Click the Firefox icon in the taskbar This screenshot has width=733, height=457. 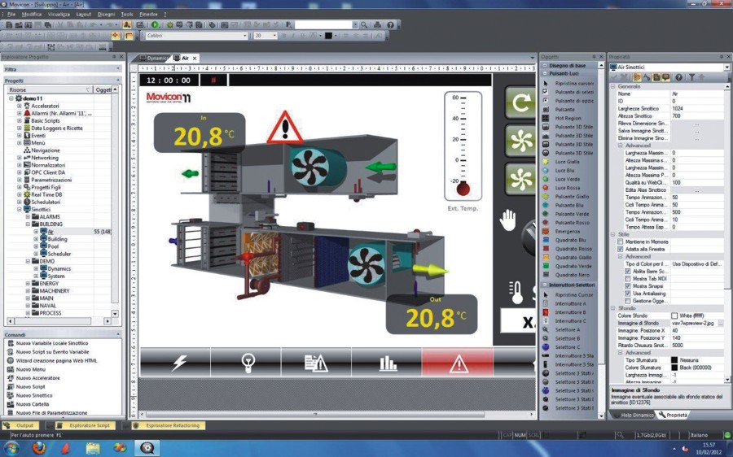(x=38, y=447)
